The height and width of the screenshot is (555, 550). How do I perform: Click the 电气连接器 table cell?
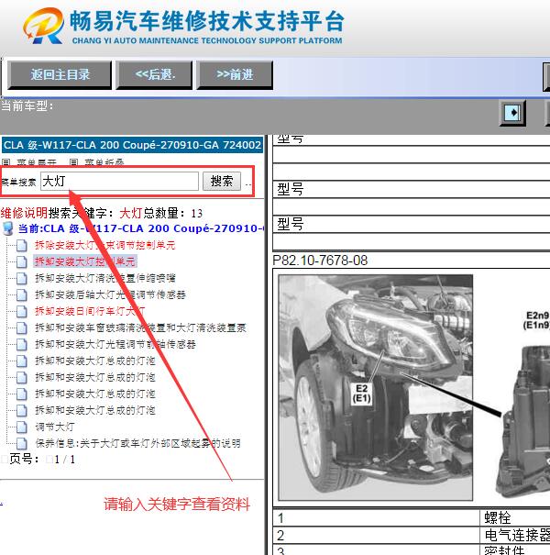[517, 535]
